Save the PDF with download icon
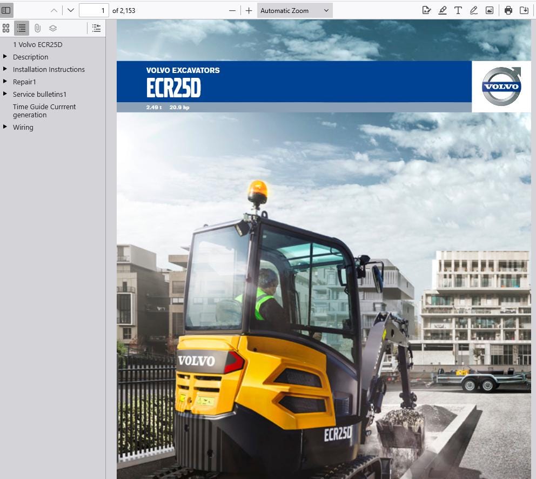The height and width of the screenshot is (479, 536). pyautogui.click(x=524, y=10)
